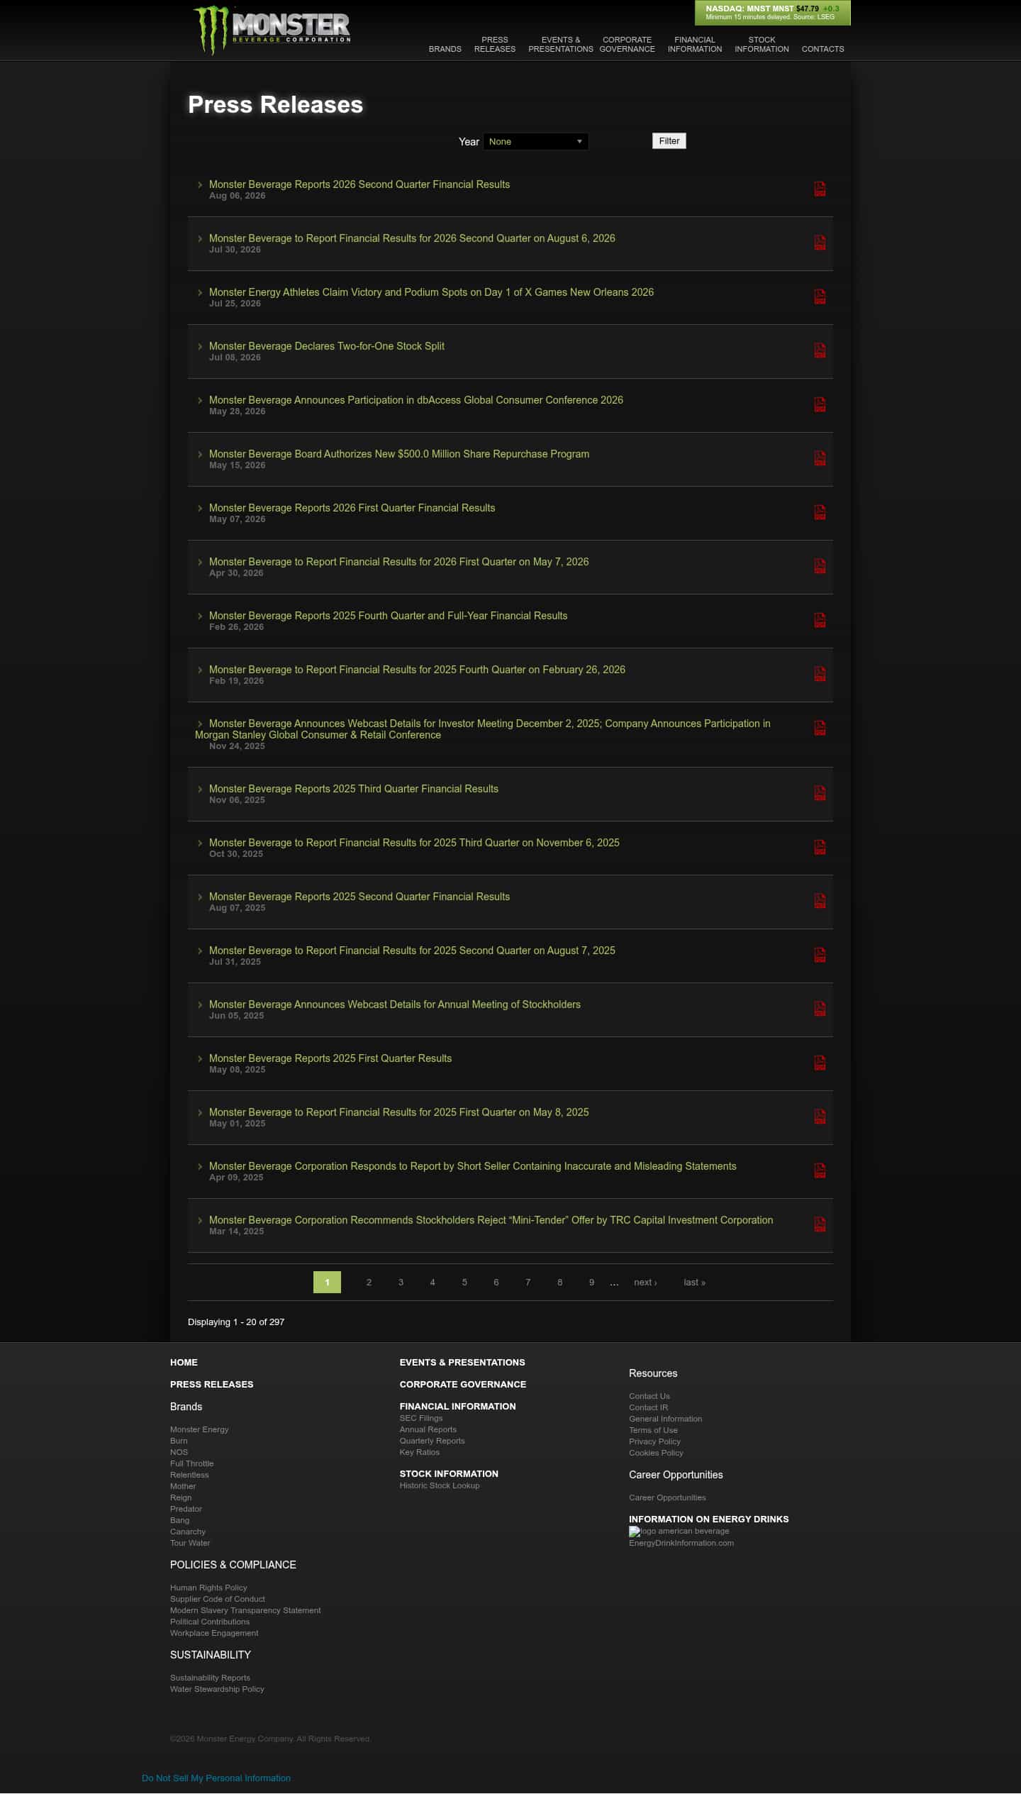Screen dimensions: 1021x1794
Task: Open Reign brand footer link
Action: pos(181,1497)
